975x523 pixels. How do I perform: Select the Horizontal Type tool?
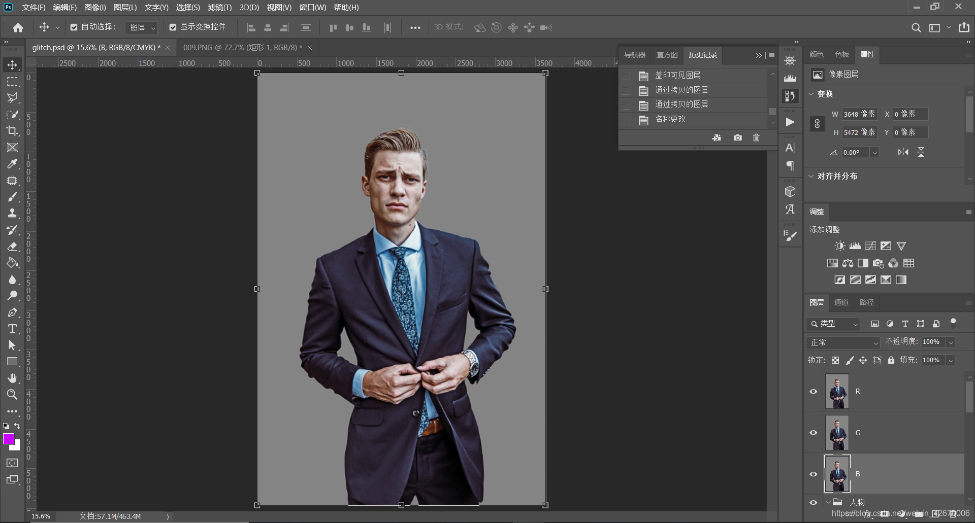tap(12, 329)
